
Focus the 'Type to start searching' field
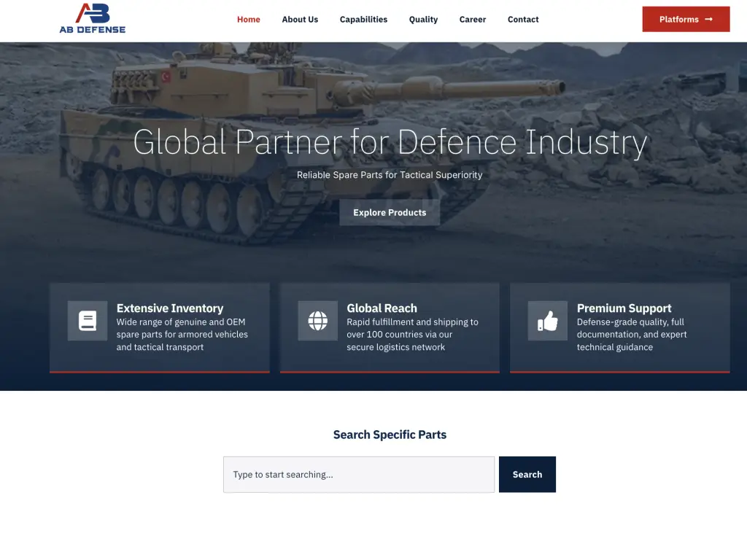359,475
